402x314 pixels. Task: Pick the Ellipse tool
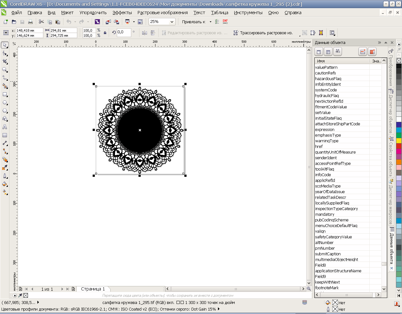(5, 103)
